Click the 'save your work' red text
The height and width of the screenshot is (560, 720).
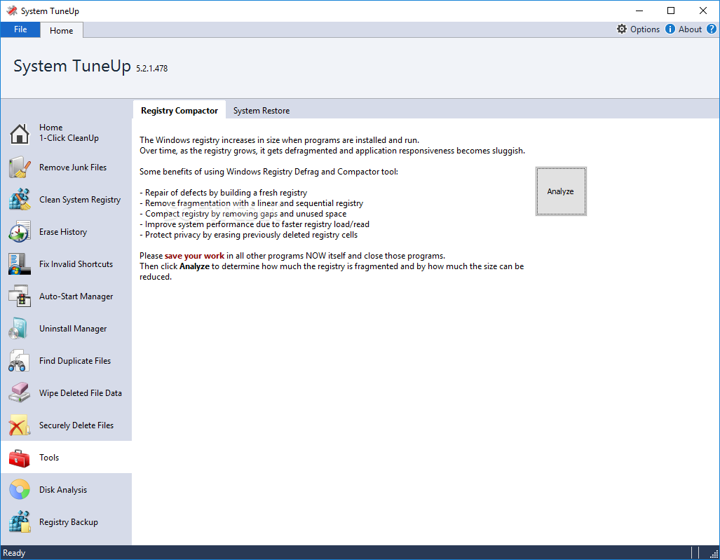194,256
